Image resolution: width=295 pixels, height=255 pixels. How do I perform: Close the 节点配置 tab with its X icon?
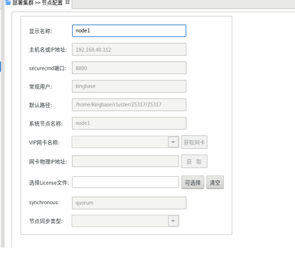pos(68,3)
